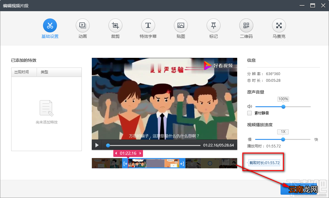Click the selected clip thumbnail in timeline
Image resolution: width=329 pixels, height=198 pixels.
pyautogui.click(x=154, y=163)
